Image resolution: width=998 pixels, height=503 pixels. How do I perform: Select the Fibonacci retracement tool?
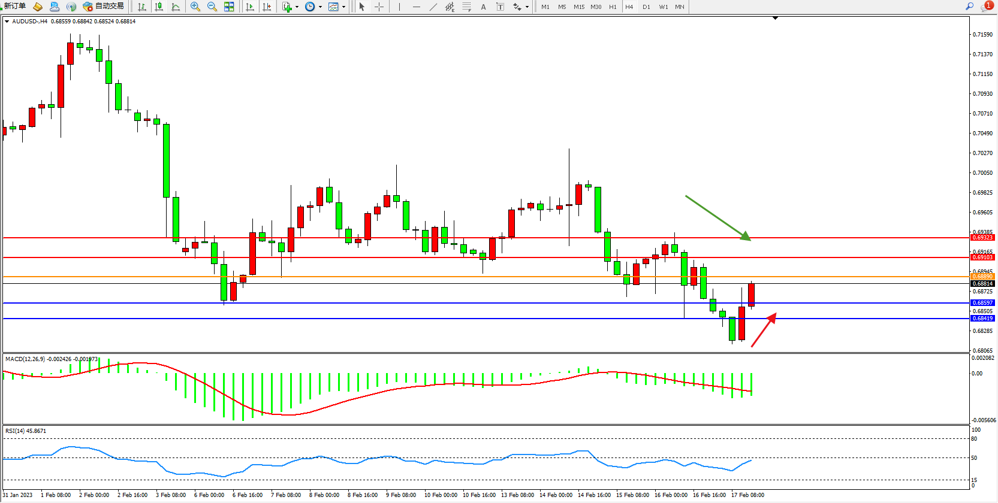[466, 7]
